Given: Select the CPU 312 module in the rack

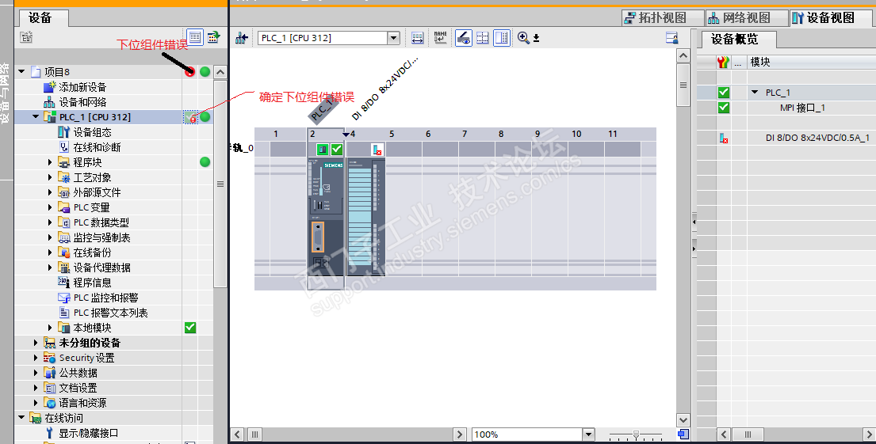Looking at the screenshot, I should click(327, 216).
